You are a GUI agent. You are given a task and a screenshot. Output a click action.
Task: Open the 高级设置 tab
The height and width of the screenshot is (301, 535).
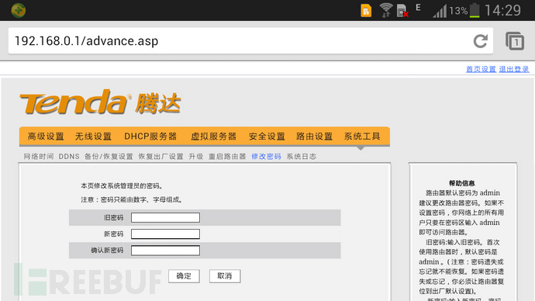point(46,137)
